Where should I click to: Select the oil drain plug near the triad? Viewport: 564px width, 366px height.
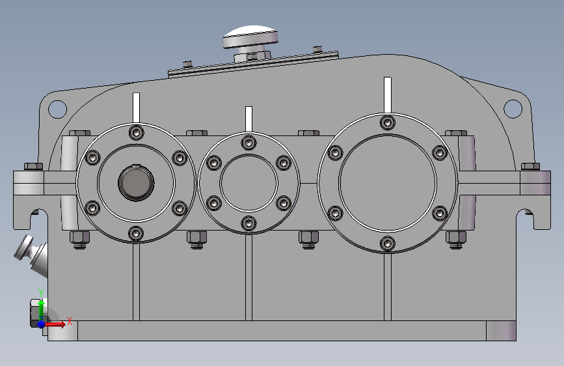(x=37, y=313)
